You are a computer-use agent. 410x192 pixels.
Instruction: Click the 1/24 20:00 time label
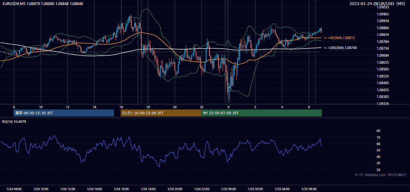(175, 189)
